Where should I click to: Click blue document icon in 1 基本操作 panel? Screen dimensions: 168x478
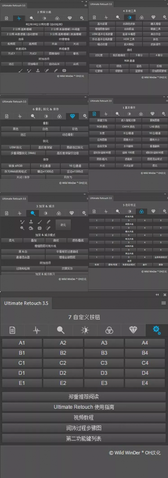(x=94, y=114)
